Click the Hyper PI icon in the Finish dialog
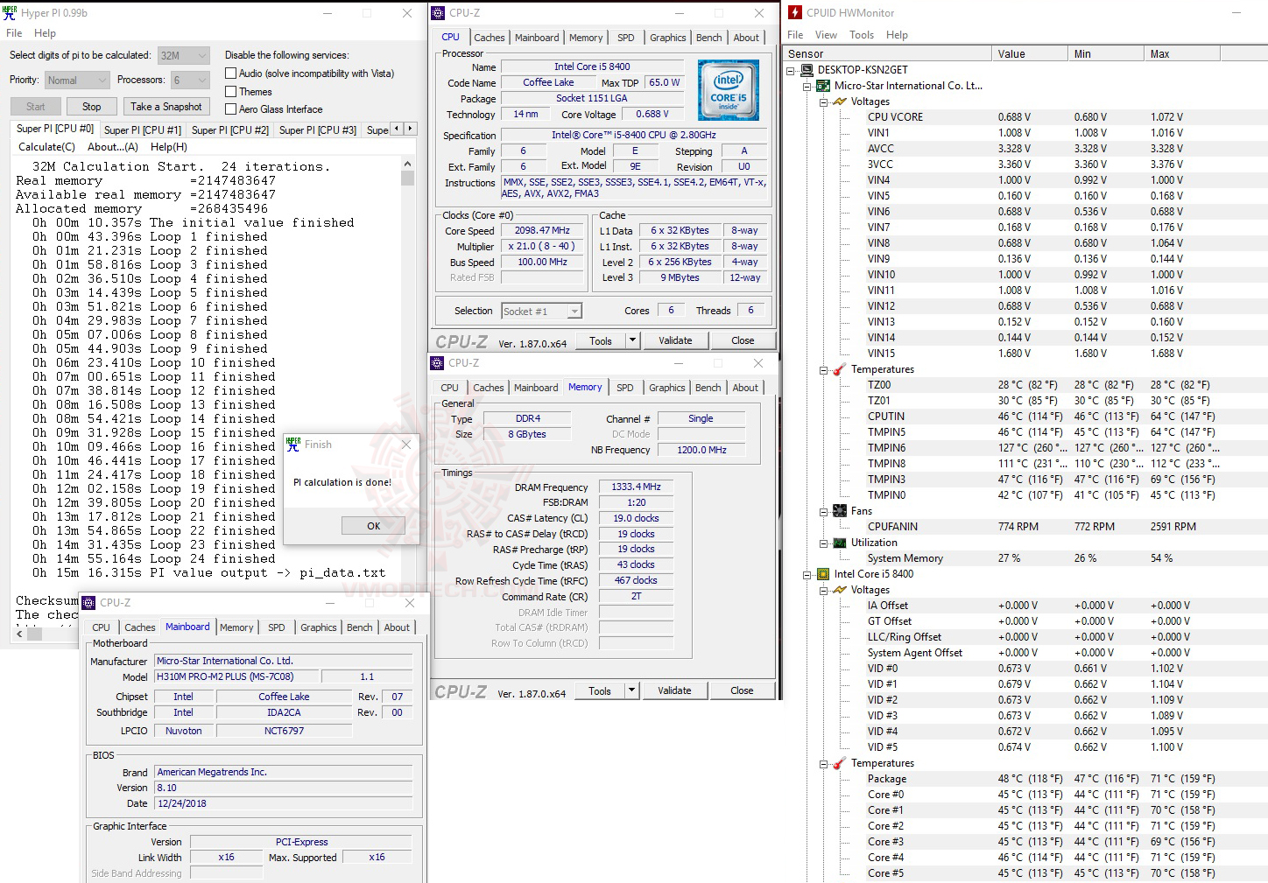1268x883 pixels. pos(293,444)
